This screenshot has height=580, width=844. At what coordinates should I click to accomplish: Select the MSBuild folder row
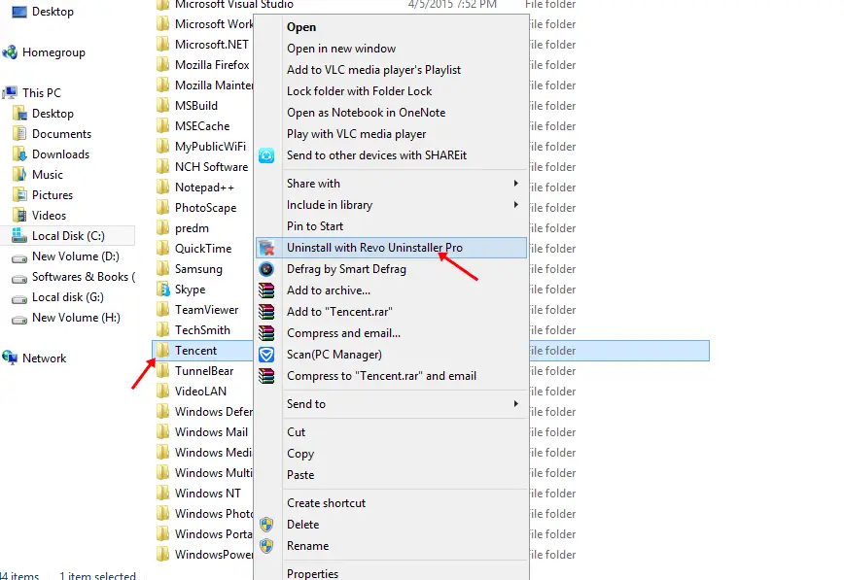(x=196, y=106)
